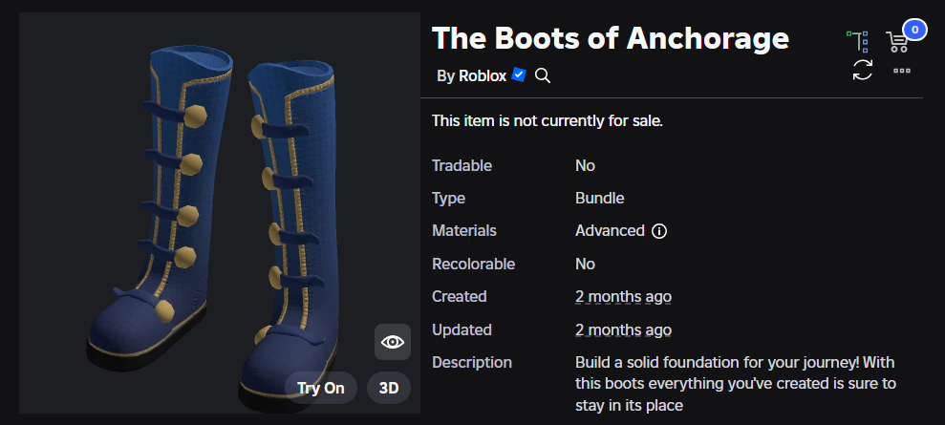945x425 pixels.
Task: Click the search magnifier beside Roblox
Action: coord(543,75)
